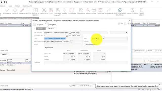162x91 pixels.
Task: Click the Пробіг return value 25126
Action: coord(84,57)
